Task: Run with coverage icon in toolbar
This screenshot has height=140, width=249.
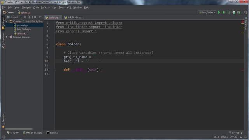Action: (x=229, y=12)
